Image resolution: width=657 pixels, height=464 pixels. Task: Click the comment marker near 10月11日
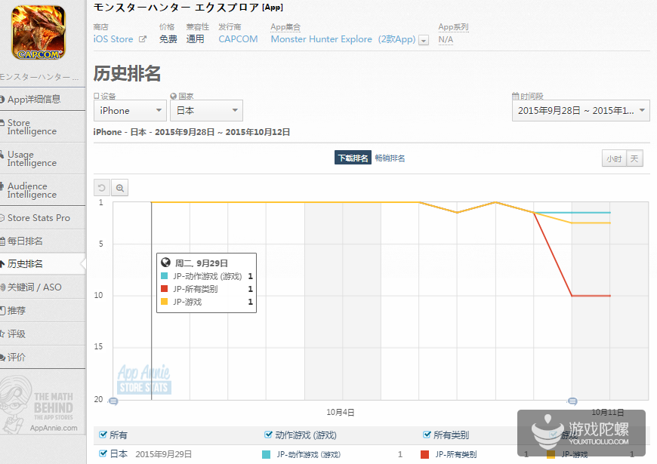tap(572, 401)
